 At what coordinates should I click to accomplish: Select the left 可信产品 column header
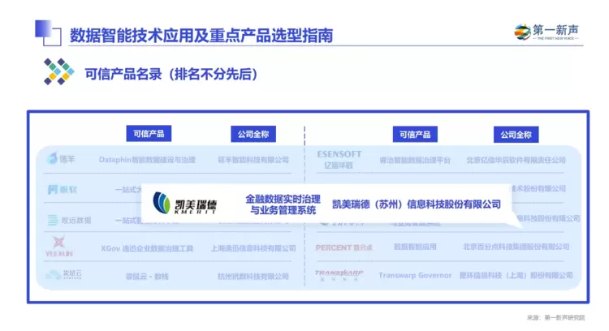coord(148,134)
